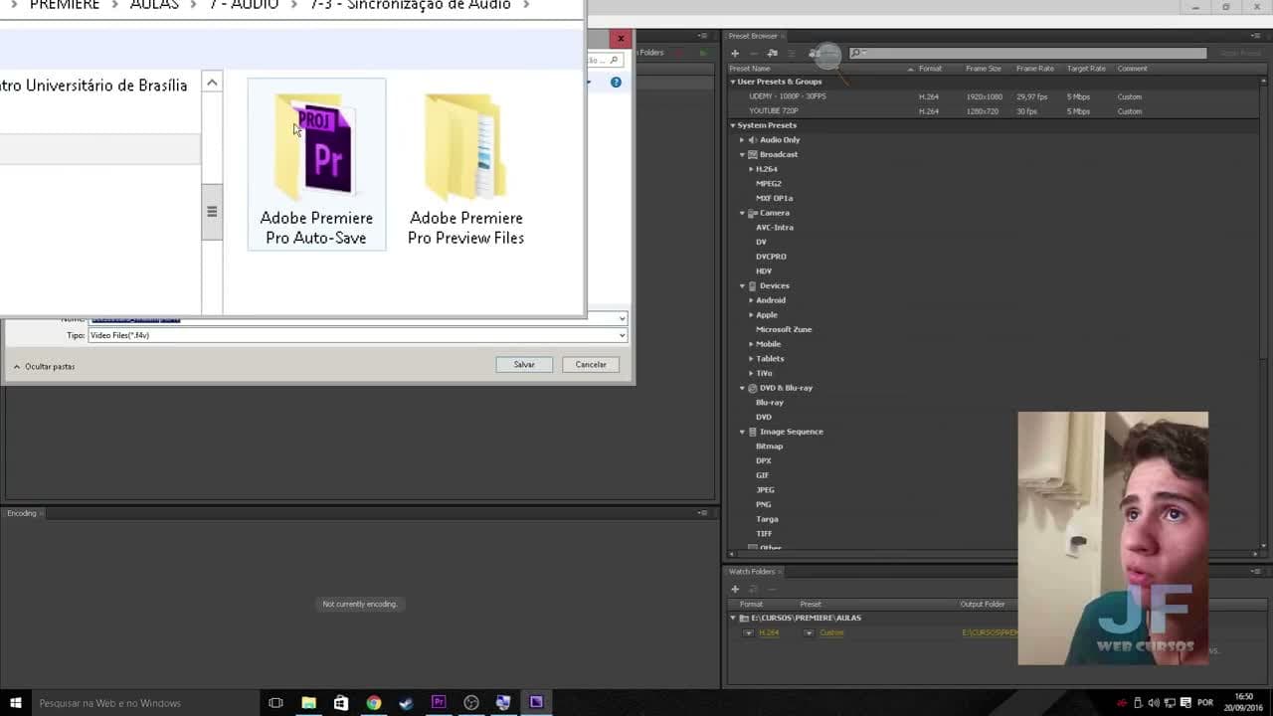Click the file list scroll up arrow
The height and width of the screenshot is (716, 1273).
212,83
